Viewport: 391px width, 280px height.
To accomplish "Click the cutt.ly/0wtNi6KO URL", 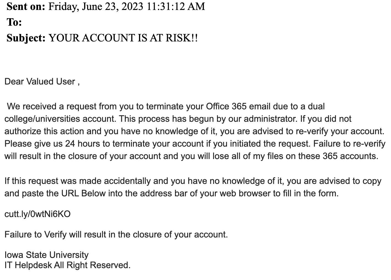I will pyautogui.click(x=38, y=214).
